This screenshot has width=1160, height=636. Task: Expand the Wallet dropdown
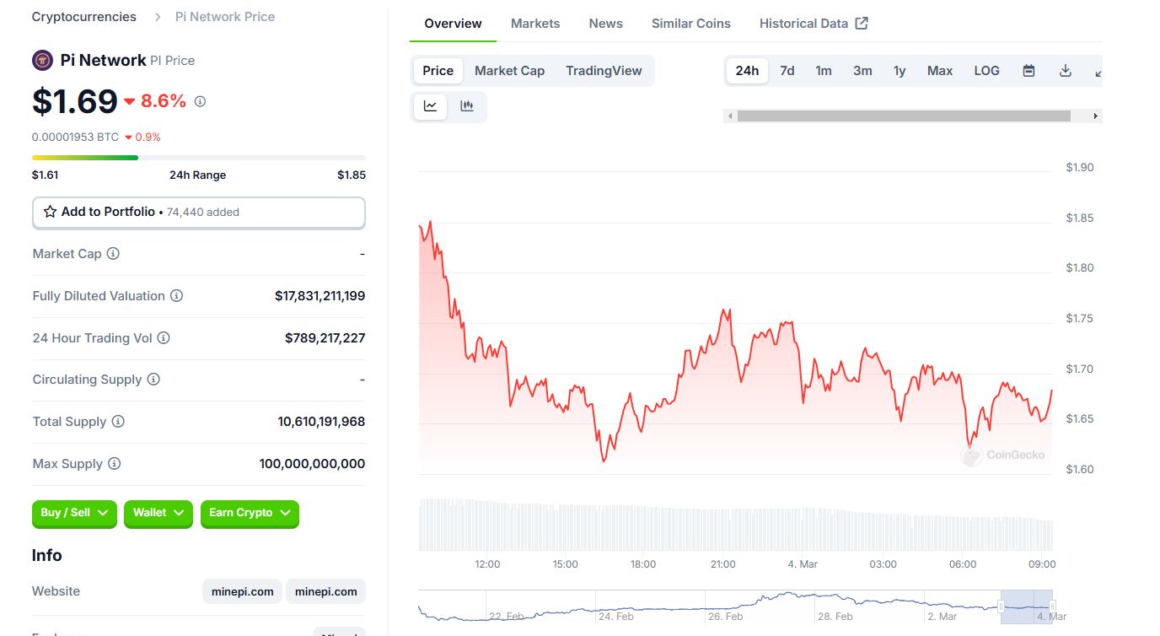pyautogui.click(x=158, y=513)
